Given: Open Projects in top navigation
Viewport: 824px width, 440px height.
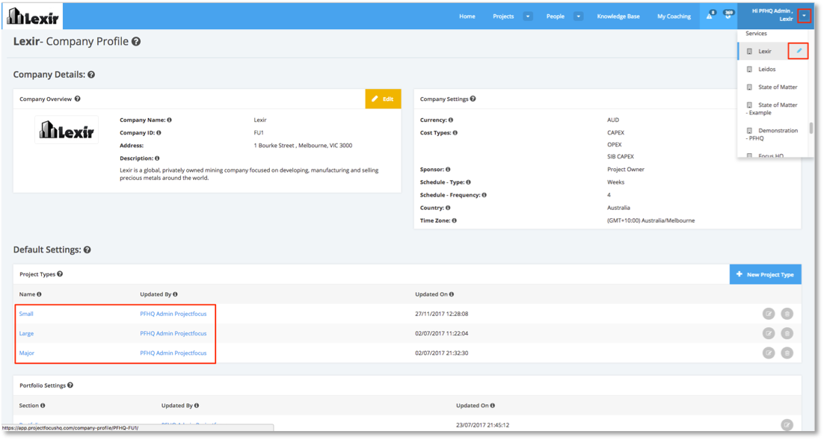Looking at the screenshot, I should click(503, 16).
